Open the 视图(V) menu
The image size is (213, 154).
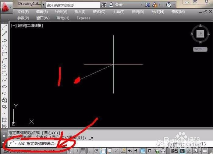pyautogui.click(x=61, y=12)
